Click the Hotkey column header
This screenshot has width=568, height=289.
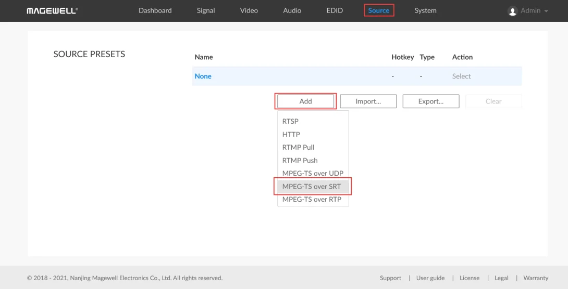click(402, 57)
